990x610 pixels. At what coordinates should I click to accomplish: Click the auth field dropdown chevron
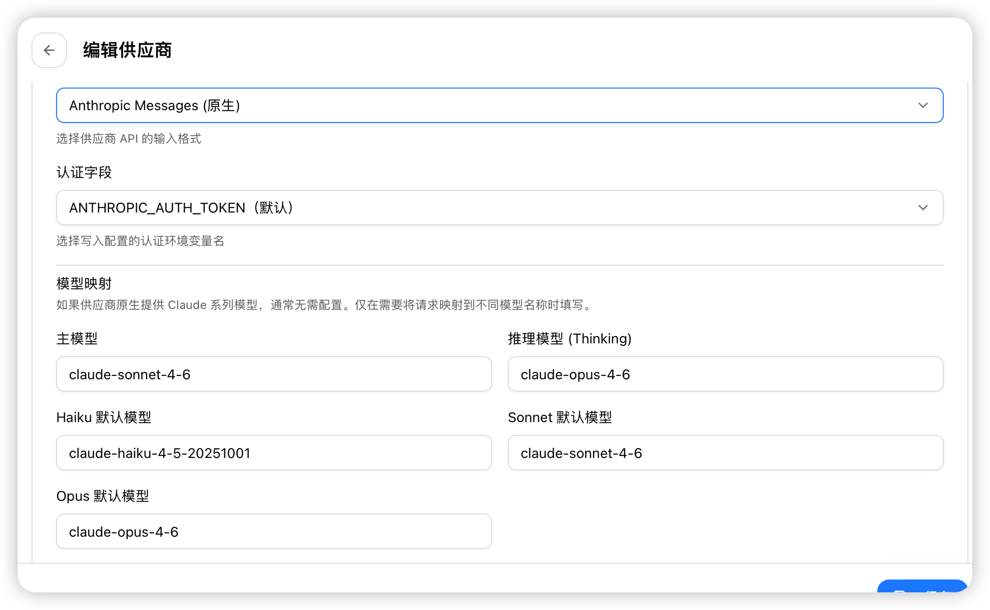pos(923,208)
